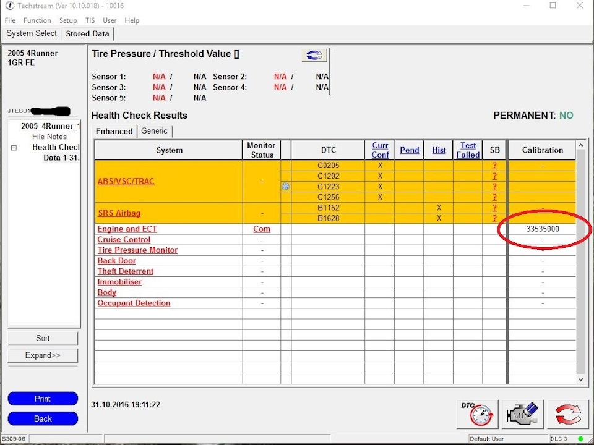This screenshot has width=594, height=445.
Task: Select the Generic results tab
Action: point(154,131)
